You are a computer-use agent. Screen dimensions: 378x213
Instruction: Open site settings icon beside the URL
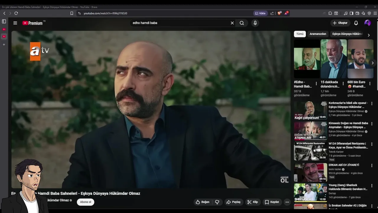(79, 13)
